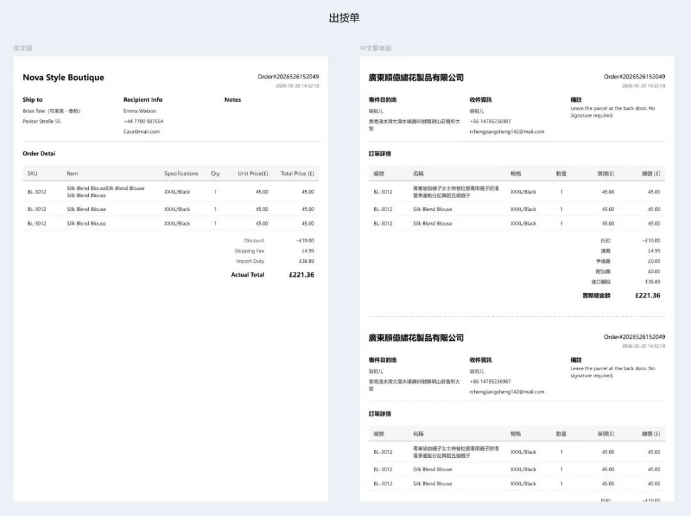The image size is (691, 516).
Task: Click the Import Duty label
Action: coord(250,261)
